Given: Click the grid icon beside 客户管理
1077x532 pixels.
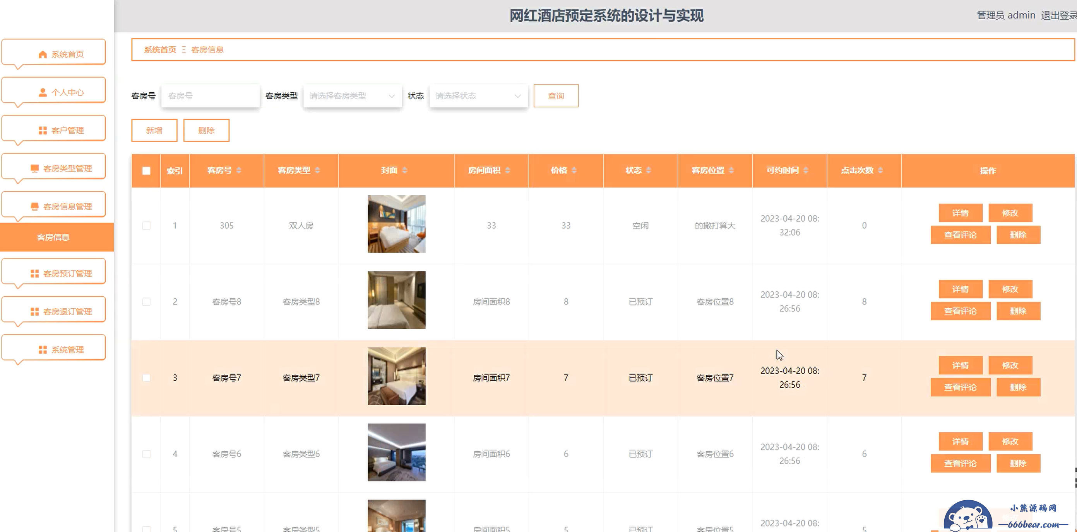Looking at the screenshot, I should click(x=42, y=130).
